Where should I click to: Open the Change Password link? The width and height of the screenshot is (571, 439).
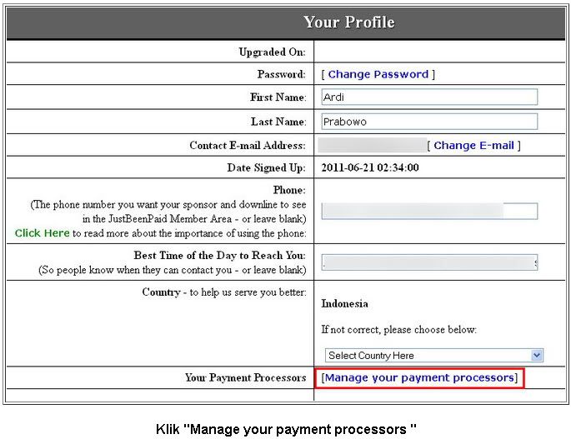point(378,74)
